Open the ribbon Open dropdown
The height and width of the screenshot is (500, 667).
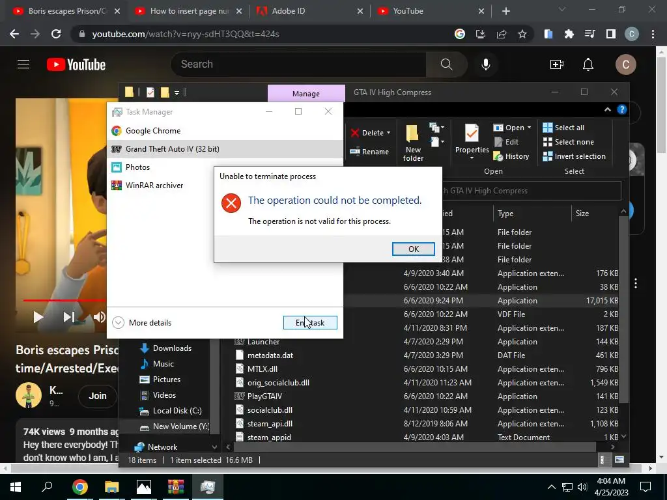pos(529,128)
